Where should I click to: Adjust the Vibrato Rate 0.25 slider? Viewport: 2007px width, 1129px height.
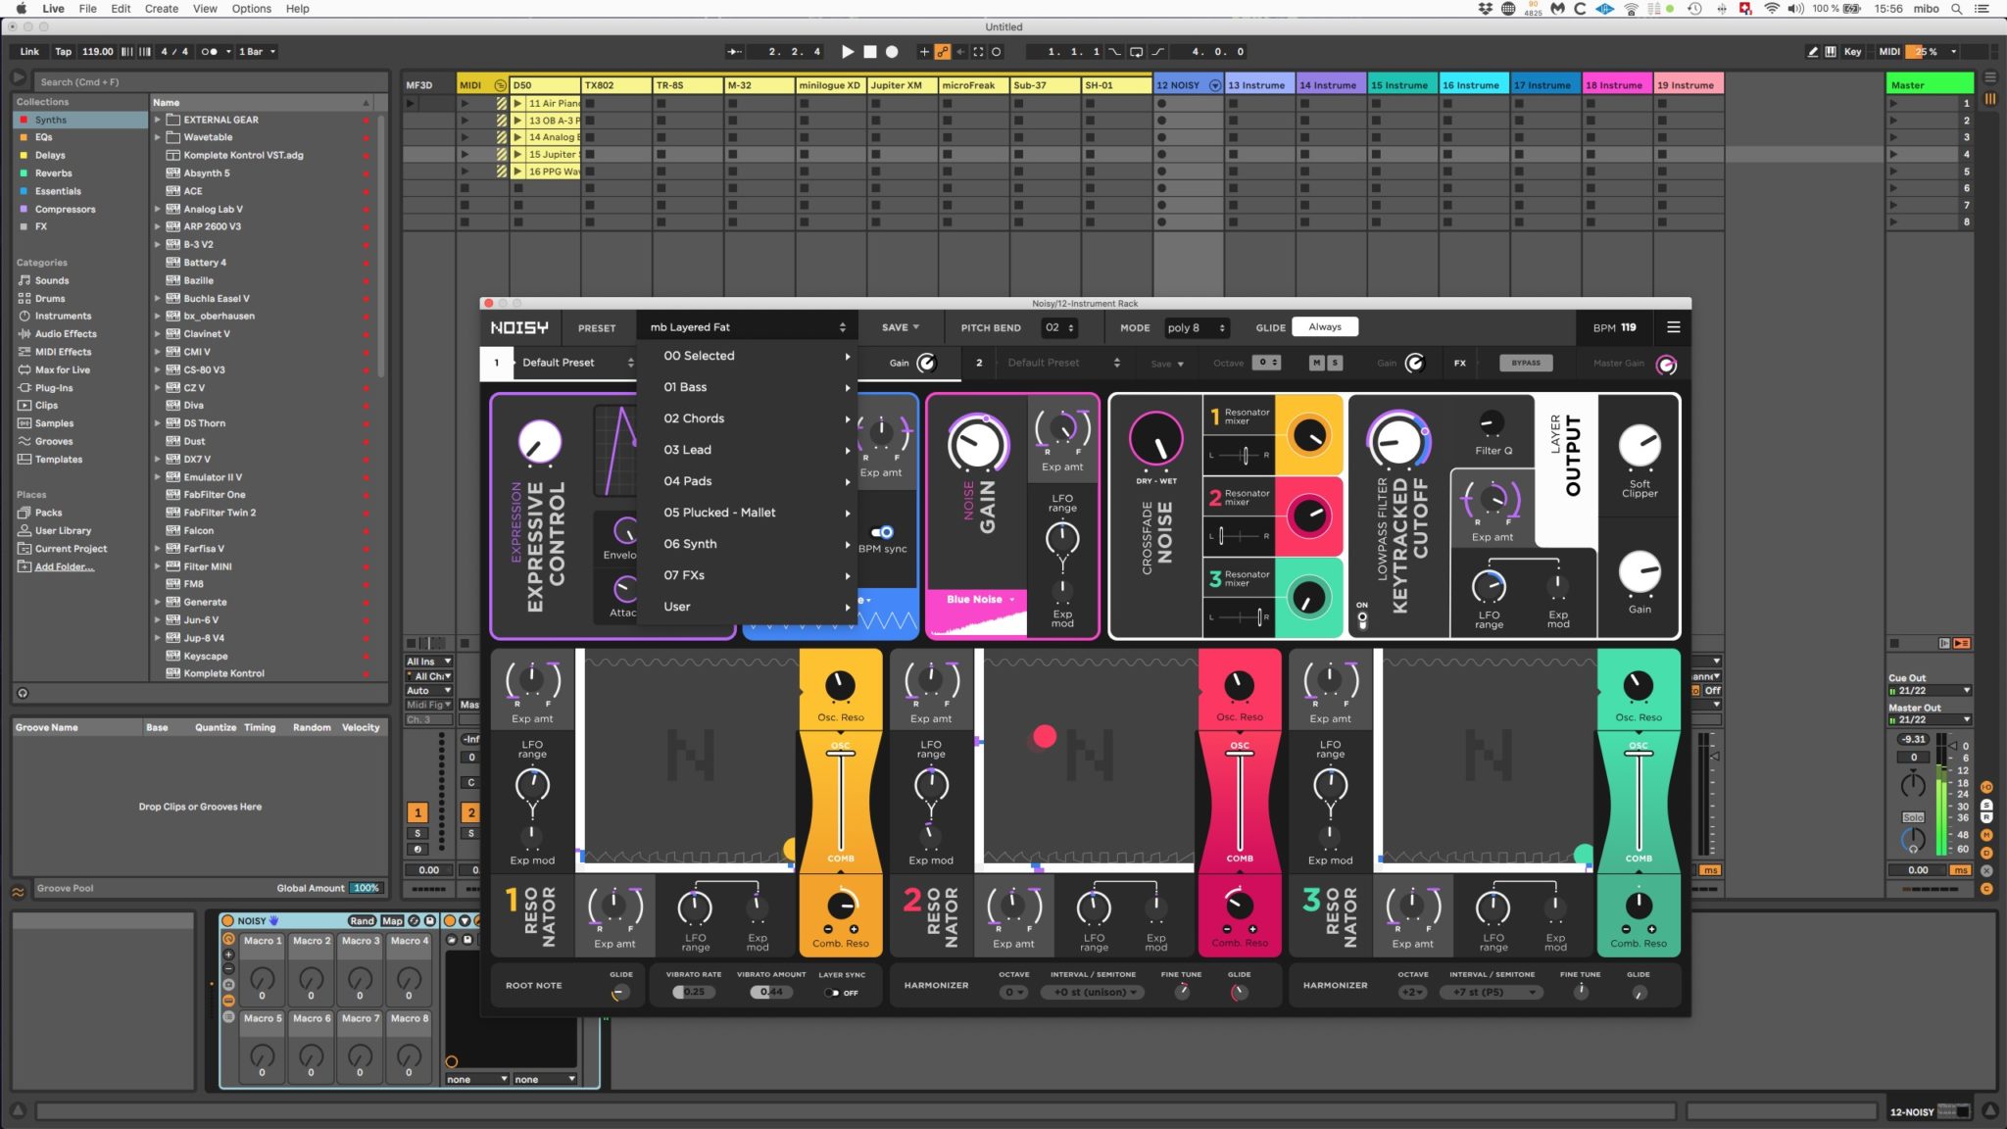point(694,992)
